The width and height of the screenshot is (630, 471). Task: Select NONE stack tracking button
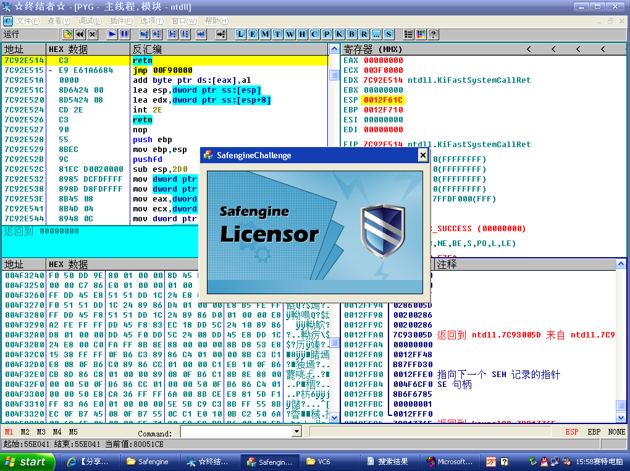pos(616,432)
